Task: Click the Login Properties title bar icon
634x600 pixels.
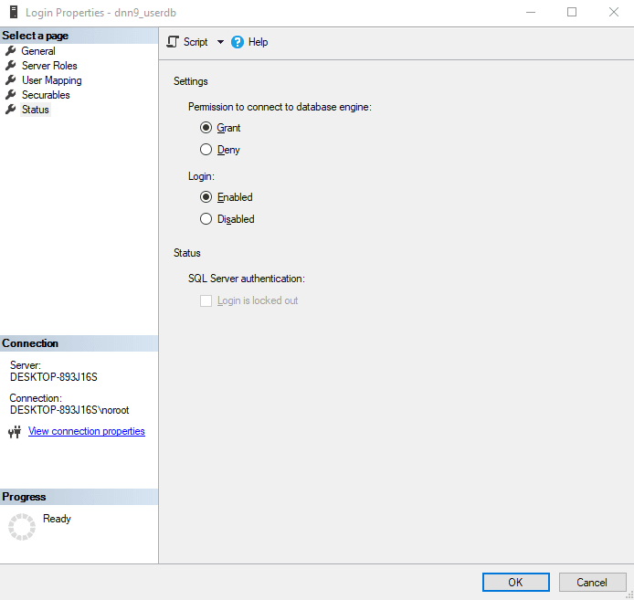Action: click(x=15, y=13)
